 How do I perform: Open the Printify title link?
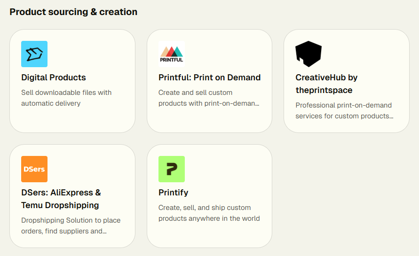pos(173,193)
